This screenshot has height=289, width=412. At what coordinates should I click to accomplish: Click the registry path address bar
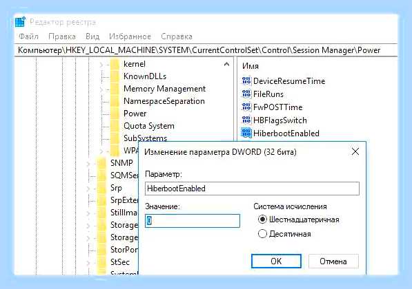tap(206, 50)
